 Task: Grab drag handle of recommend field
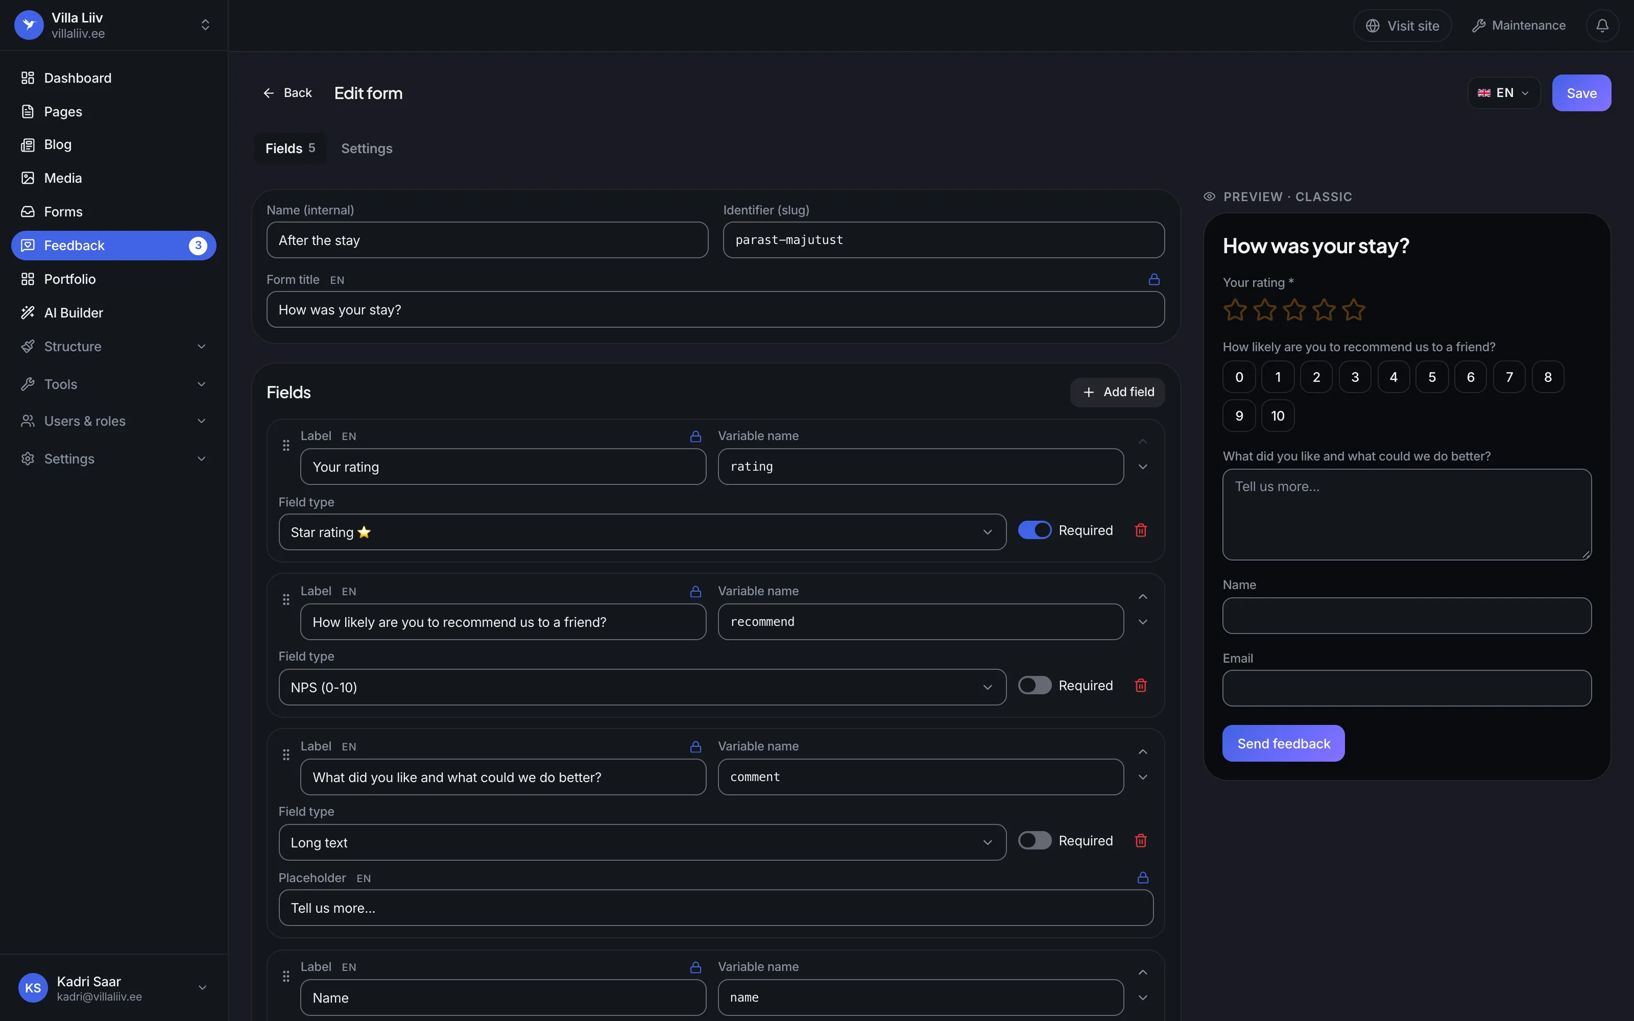click(x=285, y=600)
